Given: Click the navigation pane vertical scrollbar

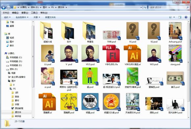Looking at the screenshot, I should point(33,70).
